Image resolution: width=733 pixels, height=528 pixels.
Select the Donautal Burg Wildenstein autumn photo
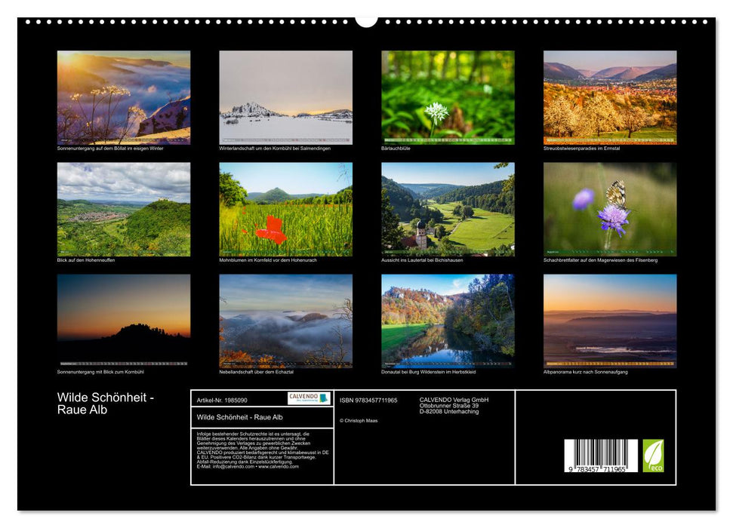[x=448, y=321]
